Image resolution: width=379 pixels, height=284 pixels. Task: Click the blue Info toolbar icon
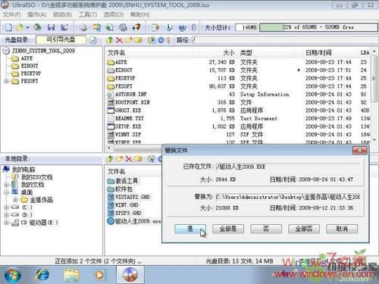[169, 27]
